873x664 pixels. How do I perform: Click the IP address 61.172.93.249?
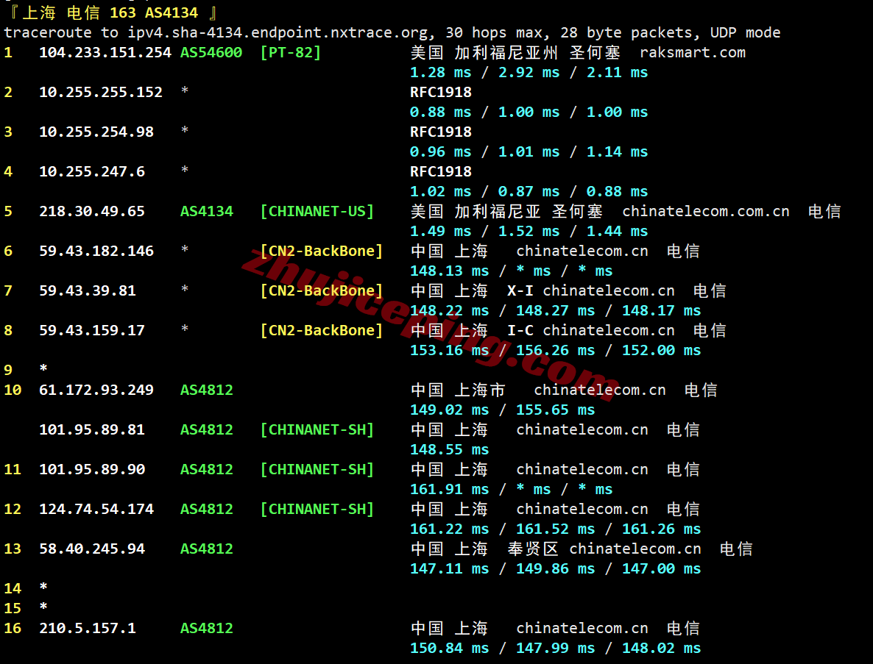96,390
